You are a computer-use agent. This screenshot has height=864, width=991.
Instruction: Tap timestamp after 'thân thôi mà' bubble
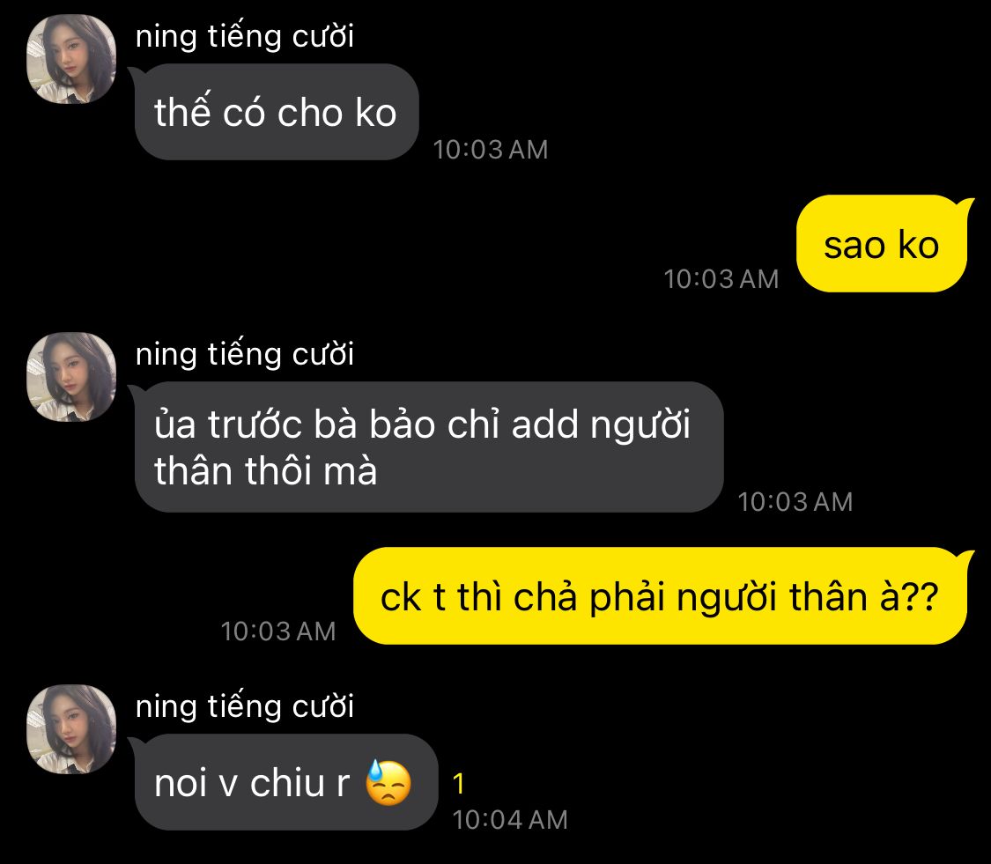coord(795,502)
